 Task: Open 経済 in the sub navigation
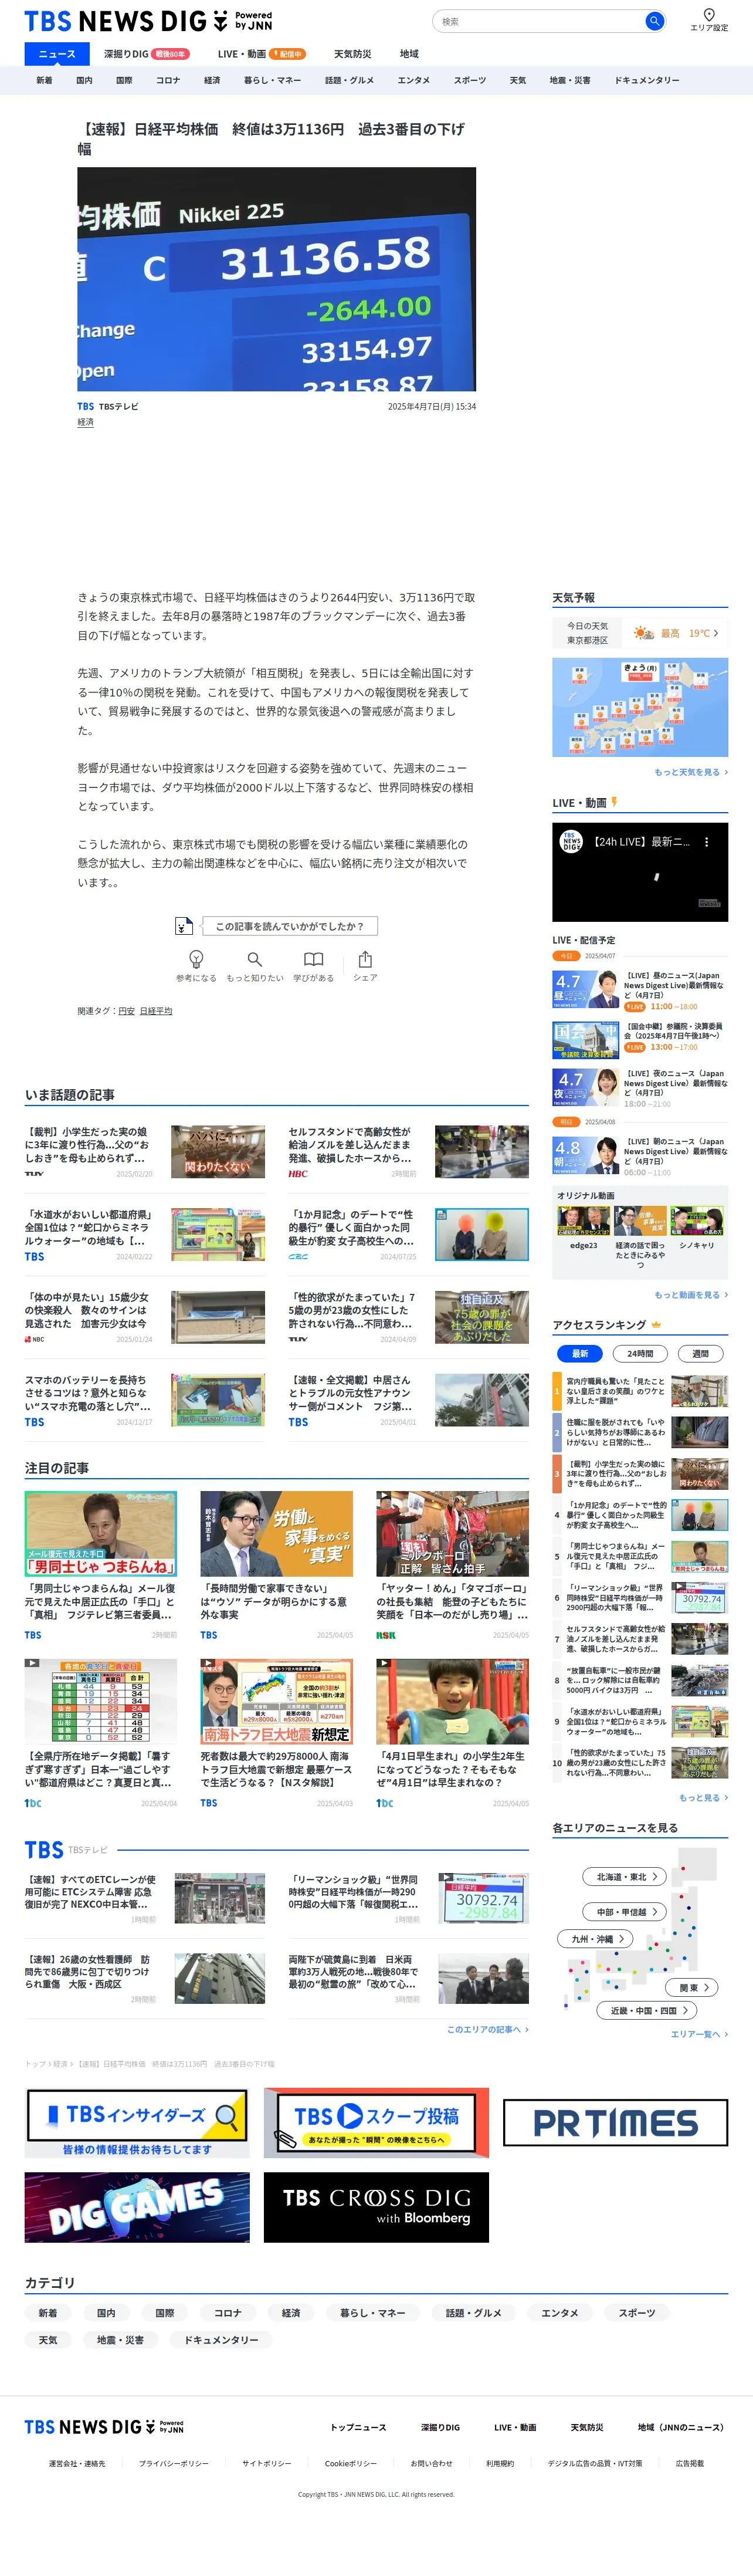[x=212, y=80]
